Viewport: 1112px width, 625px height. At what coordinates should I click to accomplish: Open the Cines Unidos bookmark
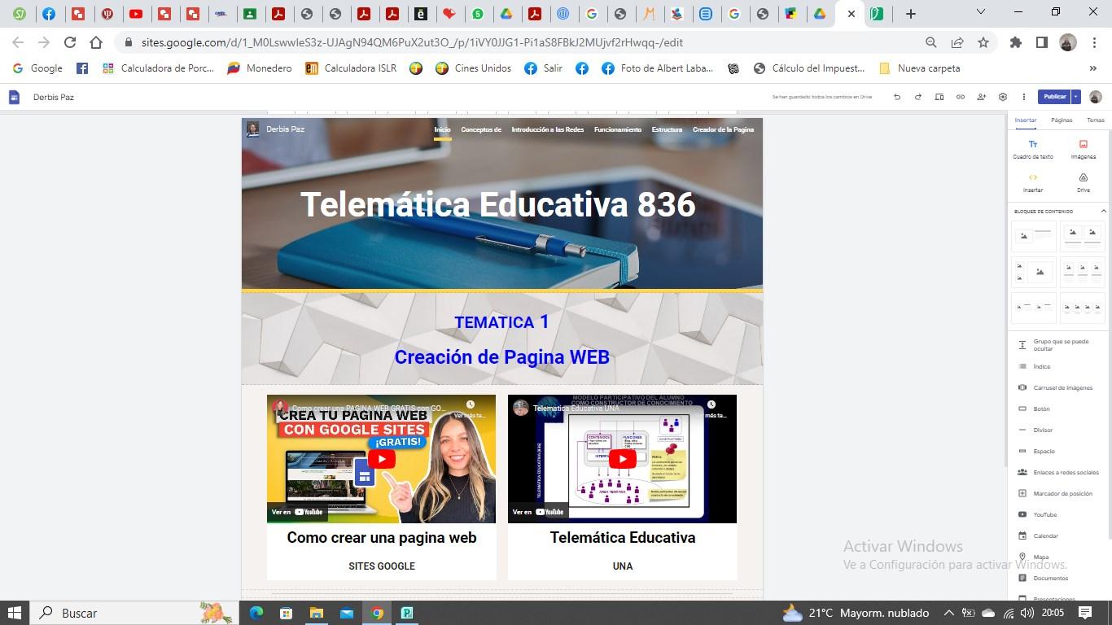click(x=474, y=68)
